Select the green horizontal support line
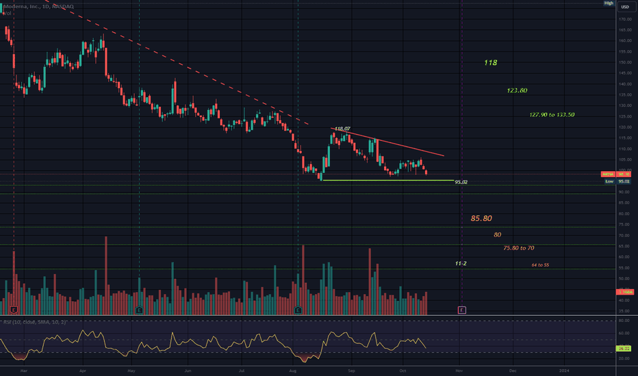The image size is (638, 376). click(x=388, y=180)
